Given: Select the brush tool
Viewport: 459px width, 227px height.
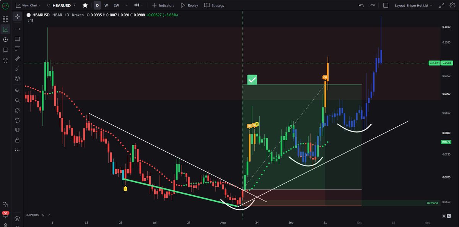Looking at the screenshot, I should [17, 68].
